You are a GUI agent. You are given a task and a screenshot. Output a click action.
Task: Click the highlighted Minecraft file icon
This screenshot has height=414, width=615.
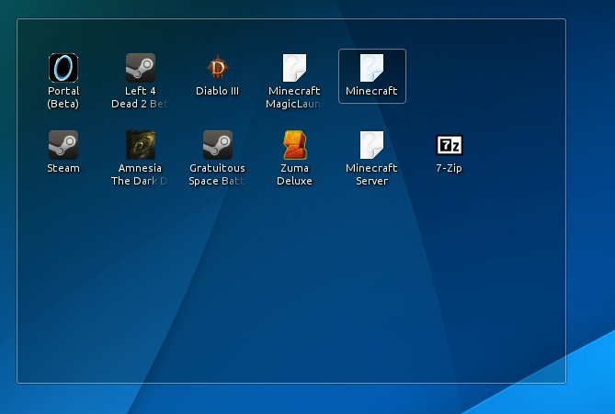tap(371, 68)
